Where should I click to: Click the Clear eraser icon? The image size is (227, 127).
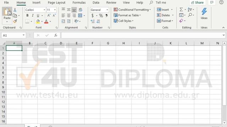(x=181, y=21)
